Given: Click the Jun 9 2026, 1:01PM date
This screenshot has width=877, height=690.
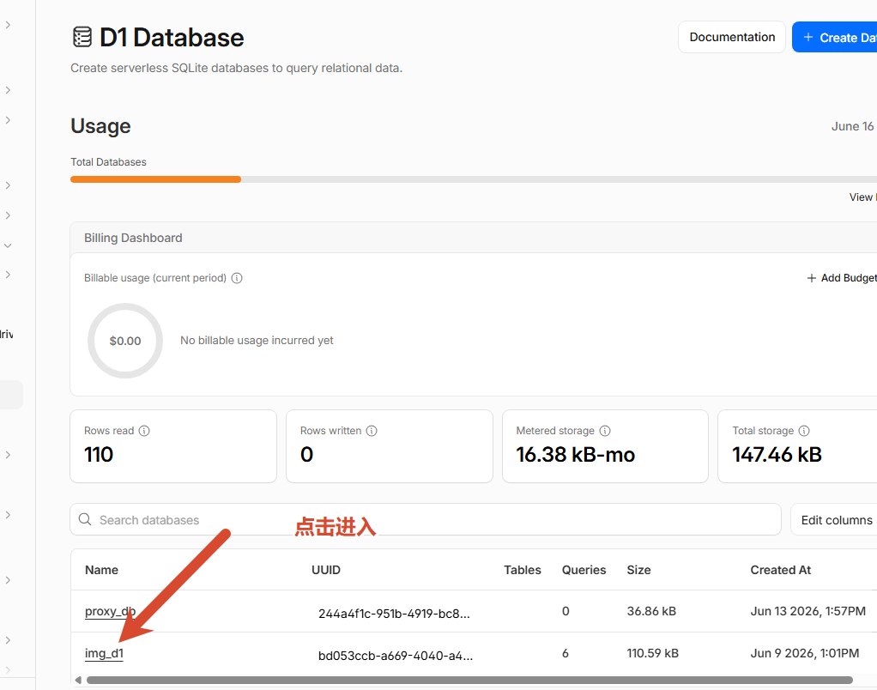Looking at the screenshot, I should 805,653.
